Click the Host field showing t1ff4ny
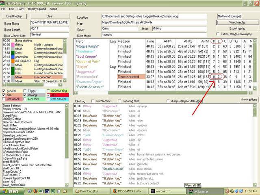 click(x=180, y=28)
